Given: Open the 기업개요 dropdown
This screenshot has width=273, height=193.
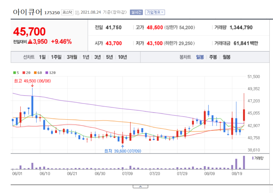Looking at the screenshot, I should (x=155, y=12).
